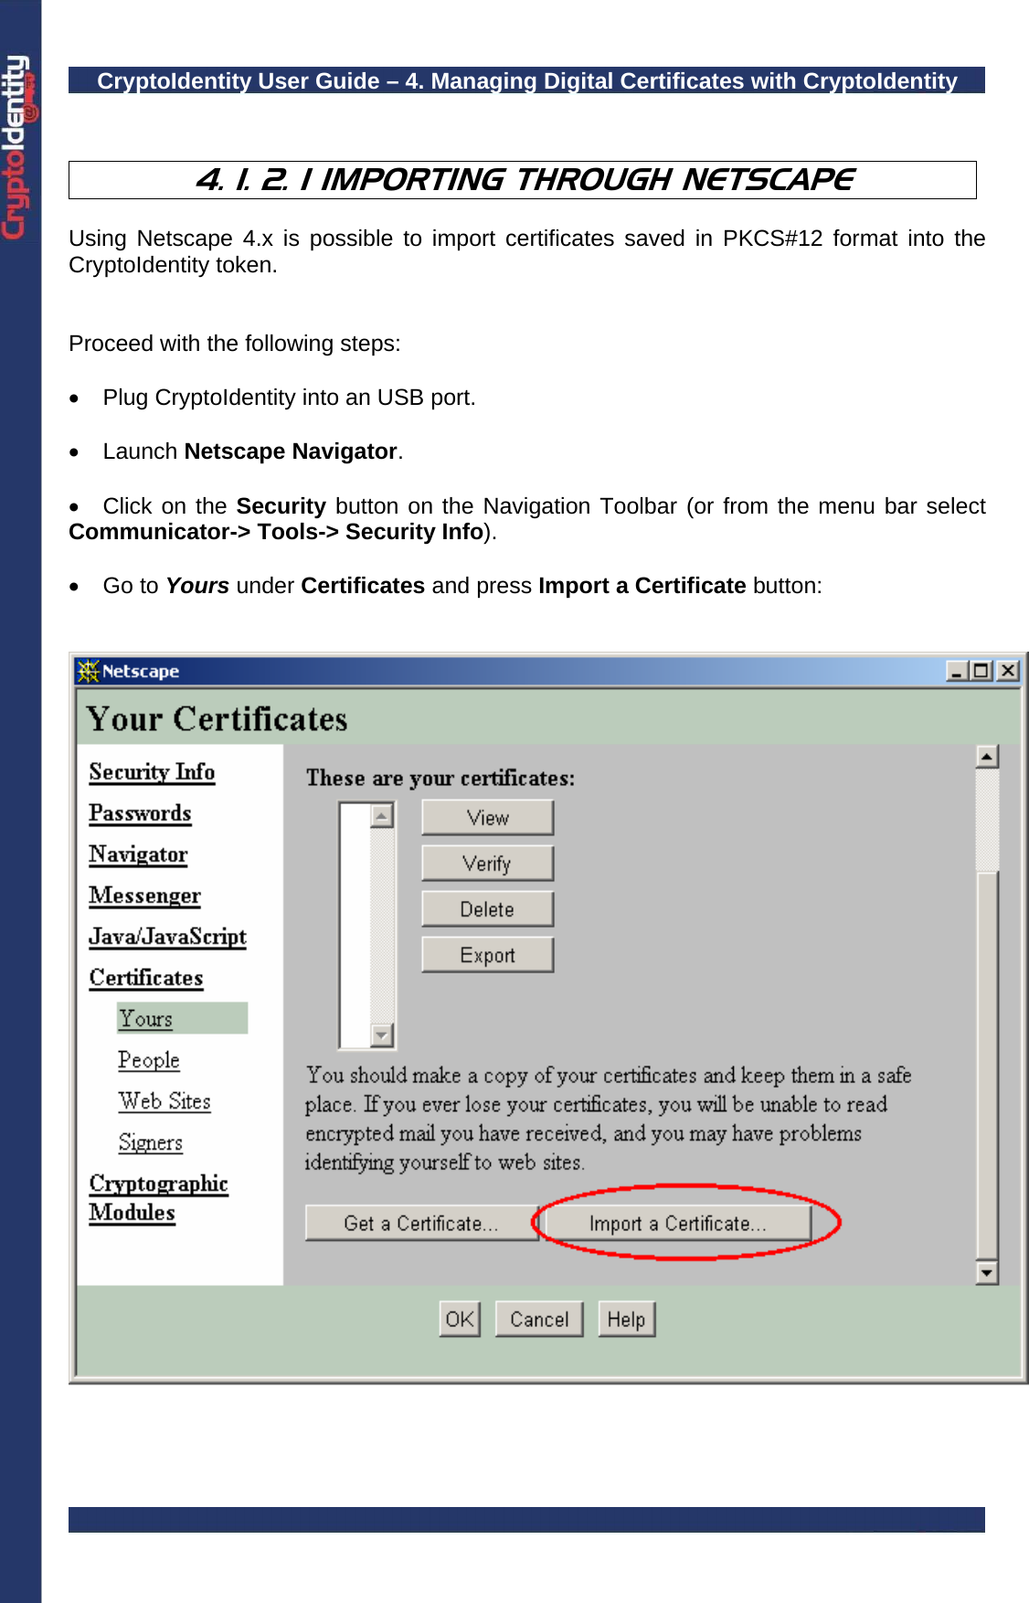Open the Java/JavaScript link
Screen dimensions: 1029x1603
pyautogui.click(x=167, y=937)
